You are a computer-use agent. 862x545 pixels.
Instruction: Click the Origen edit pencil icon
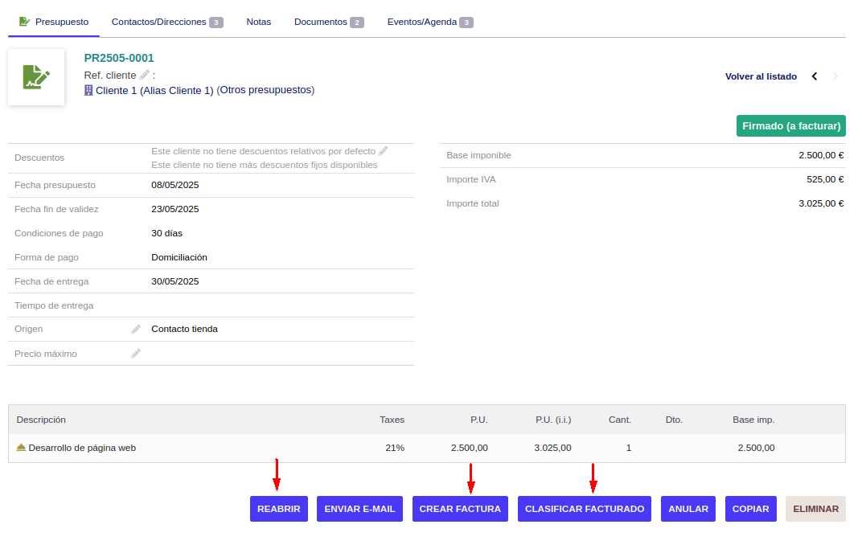coord(136,329)
